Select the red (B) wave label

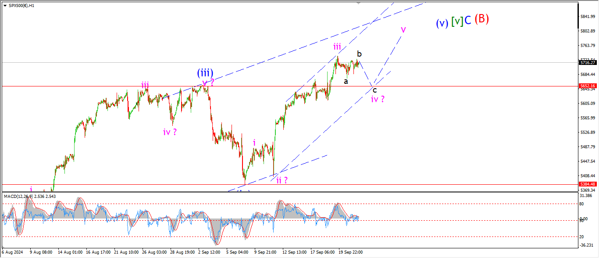point(481,19)
